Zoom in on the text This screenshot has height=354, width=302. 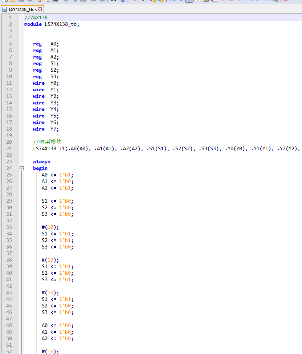[x=134, y=2]
